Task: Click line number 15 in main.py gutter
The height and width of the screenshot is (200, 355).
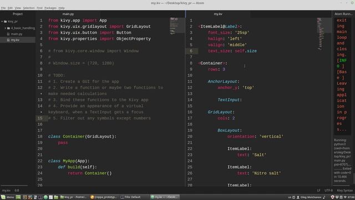Action: [40, 118]
